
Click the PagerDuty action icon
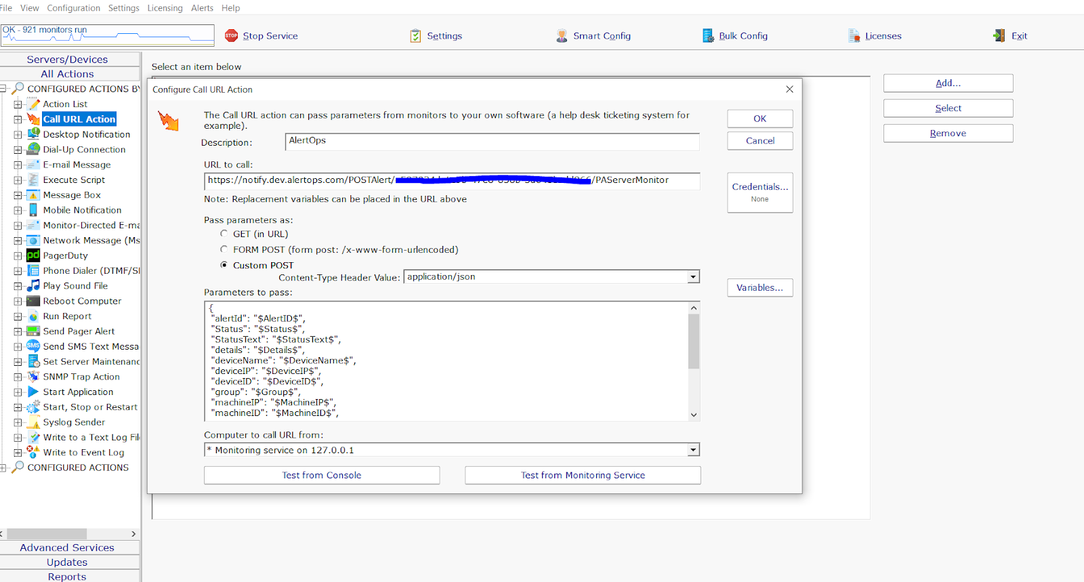tap(33, 255)
